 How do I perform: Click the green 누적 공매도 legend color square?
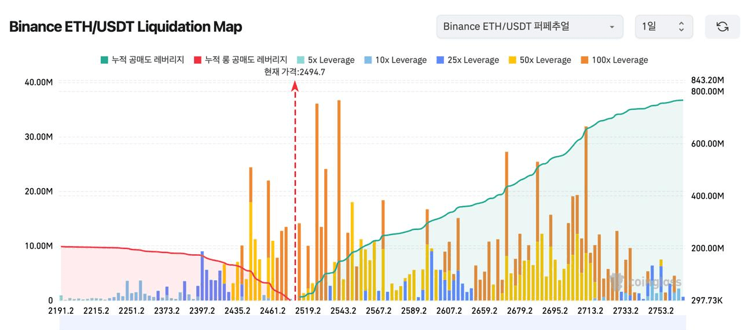tap(104, 60)
